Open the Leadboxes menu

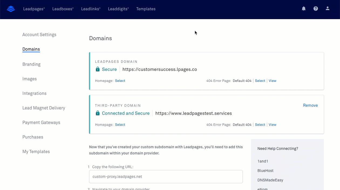coord(63,9)
